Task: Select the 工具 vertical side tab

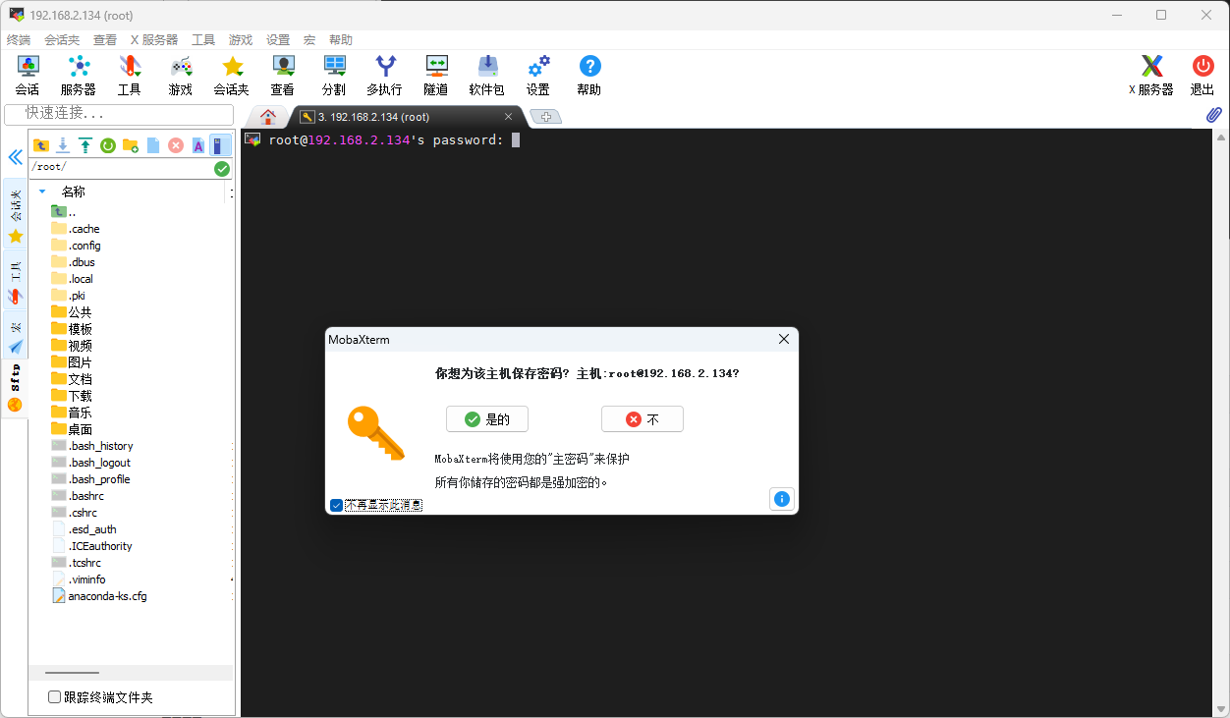Action: tap(15, 279)
